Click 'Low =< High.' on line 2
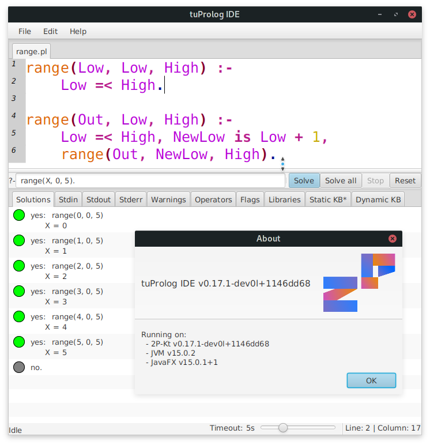This screenshot has width=430, height=445. (112, 85)
